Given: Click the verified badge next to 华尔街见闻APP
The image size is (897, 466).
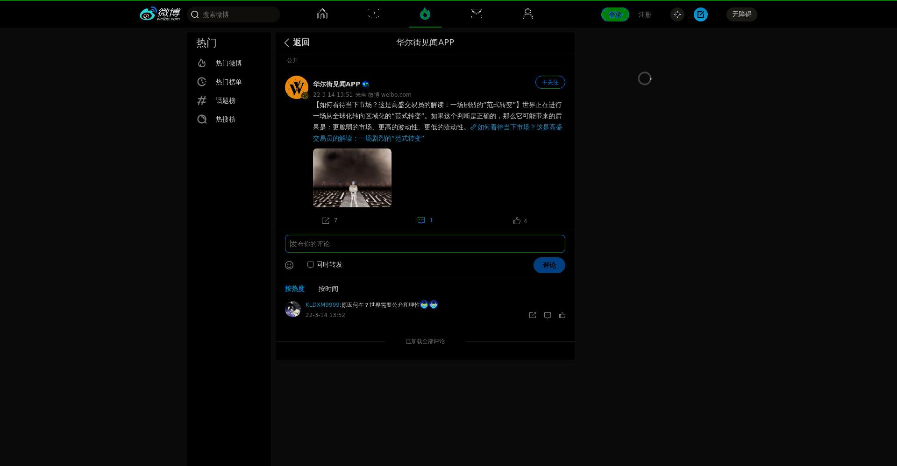Looking at the screenshot, I should coord(365,84).
